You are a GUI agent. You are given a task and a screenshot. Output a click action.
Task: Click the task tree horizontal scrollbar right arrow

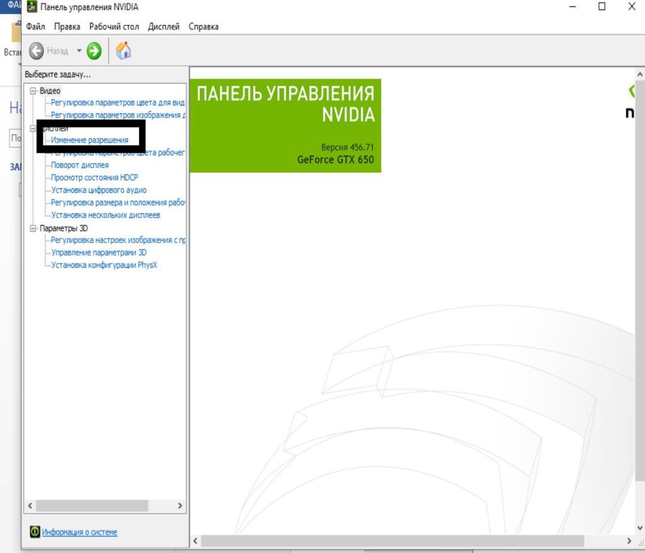click(x=180, y=506)
